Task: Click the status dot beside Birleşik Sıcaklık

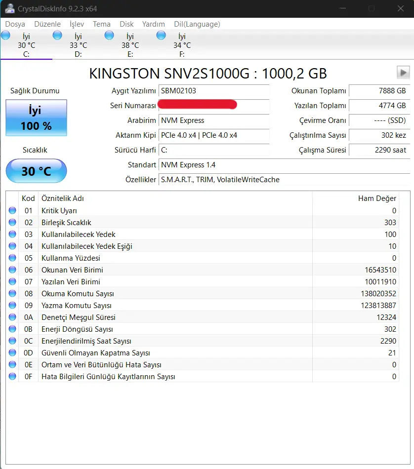Action: pos(12,222)
